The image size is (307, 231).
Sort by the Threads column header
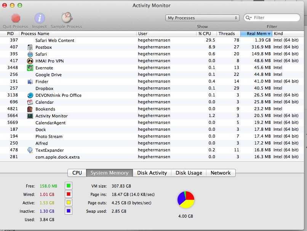229,34
